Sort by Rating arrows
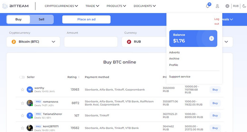The image size is (247, 132). click(x=79, y=77)
